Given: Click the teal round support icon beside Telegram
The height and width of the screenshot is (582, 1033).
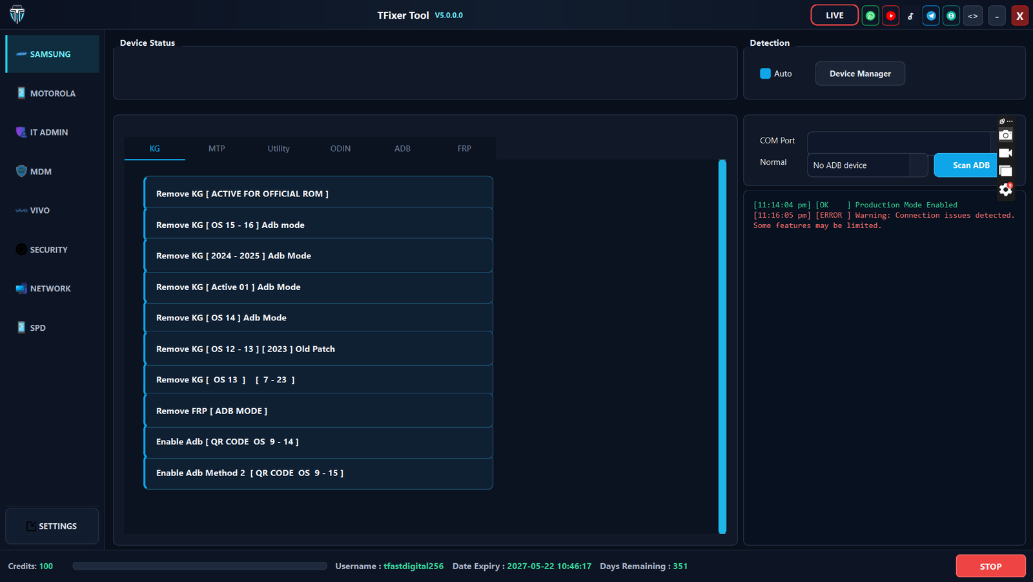Looking at the screenshot, I should 951,16.
